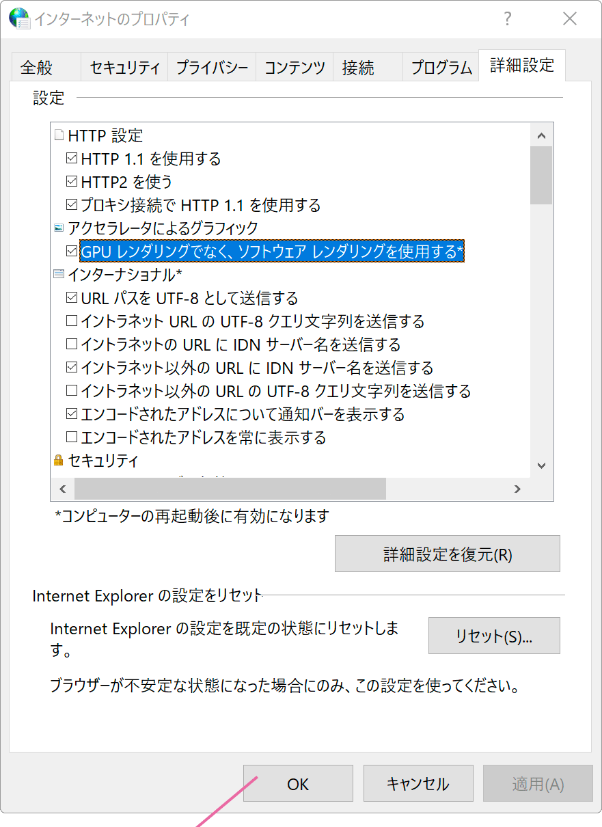Select the インターナショナル* category row
The height and width of the screenshot is (827, 602).
(x=124, y=274)
